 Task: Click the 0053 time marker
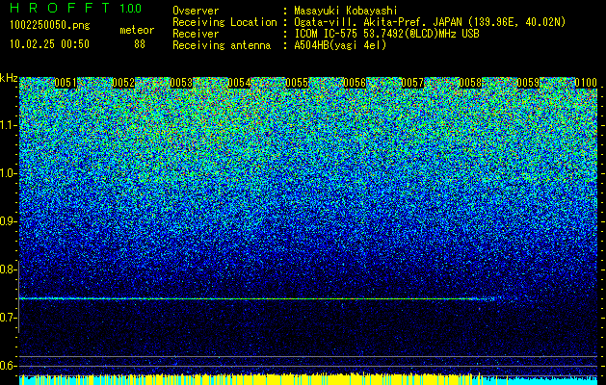coord(181,83)
